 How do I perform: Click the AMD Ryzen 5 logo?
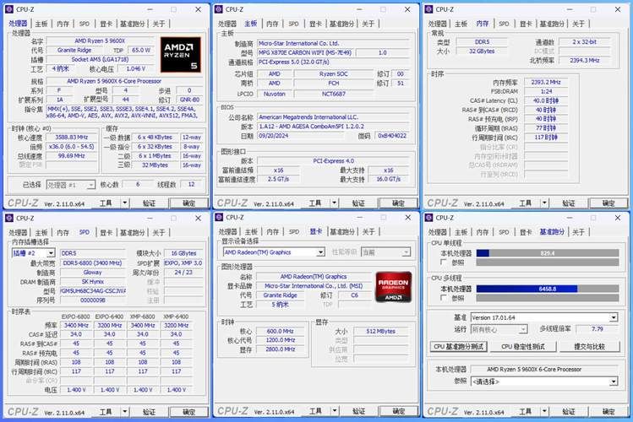tap(180, 53)
